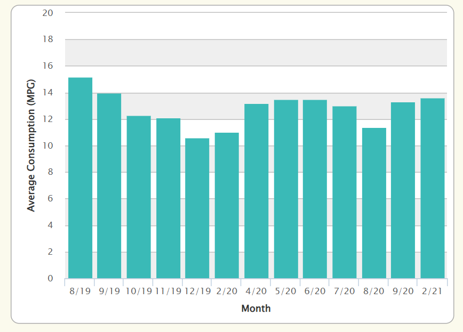Select the 11/19 month bar
Screen dimensions: 463x332
pyautogui.click(x=169, y=198)
